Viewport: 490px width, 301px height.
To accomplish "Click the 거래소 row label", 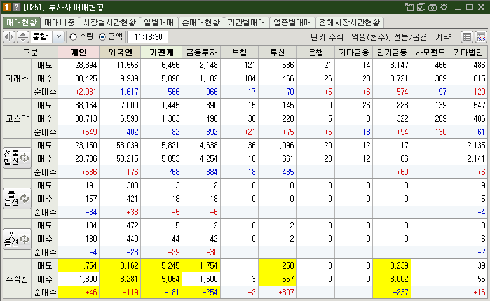I will 17,78.
